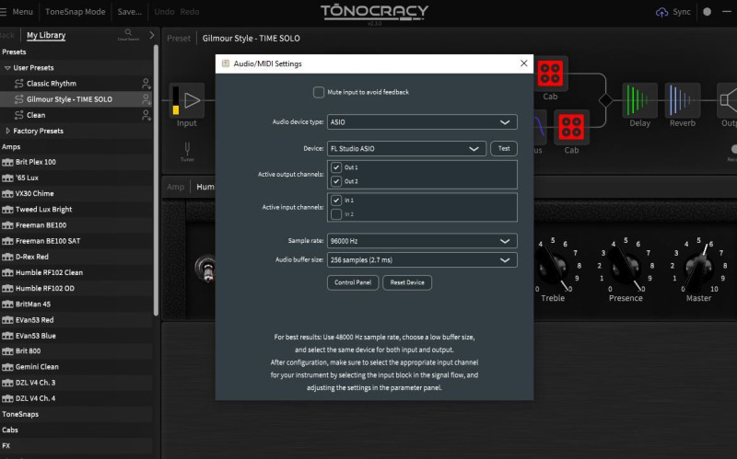Viewport: 737px width, 459px height.
Task: Click the Amp tab label
Action: pos(175,187)
